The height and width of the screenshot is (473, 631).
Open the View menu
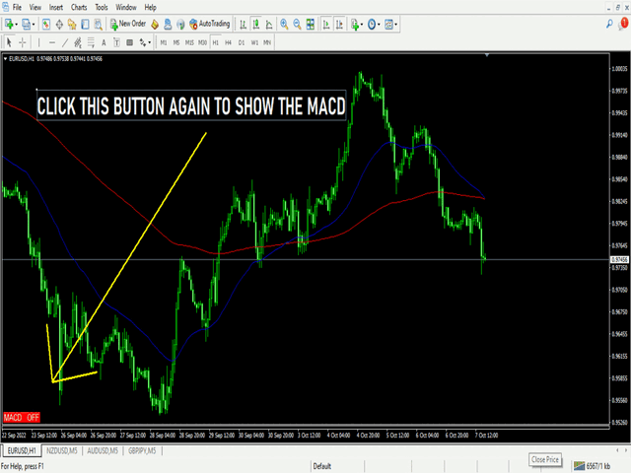coord(35,7)
